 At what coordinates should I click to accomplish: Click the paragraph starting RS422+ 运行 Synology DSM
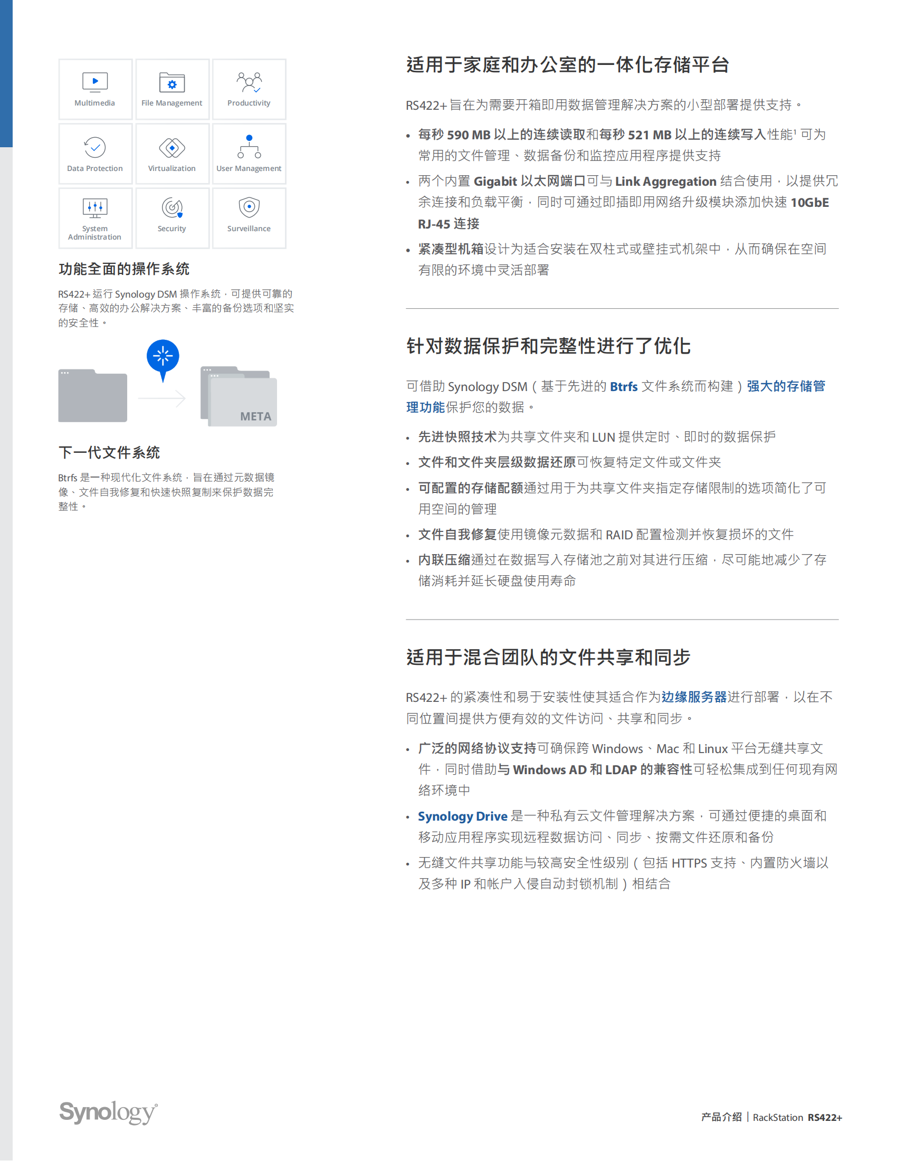pos(176,308)
